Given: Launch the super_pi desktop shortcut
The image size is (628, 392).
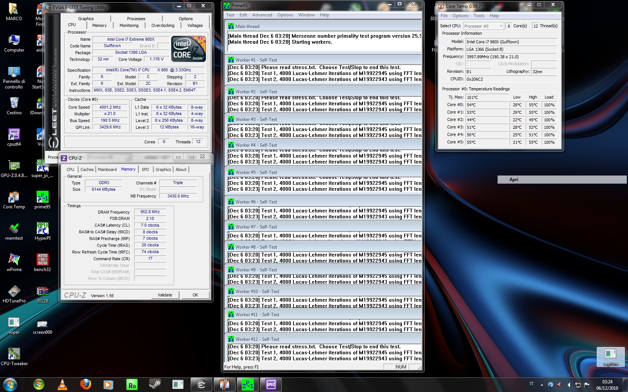Looking at the screenshot, I should tap(42, 168).
